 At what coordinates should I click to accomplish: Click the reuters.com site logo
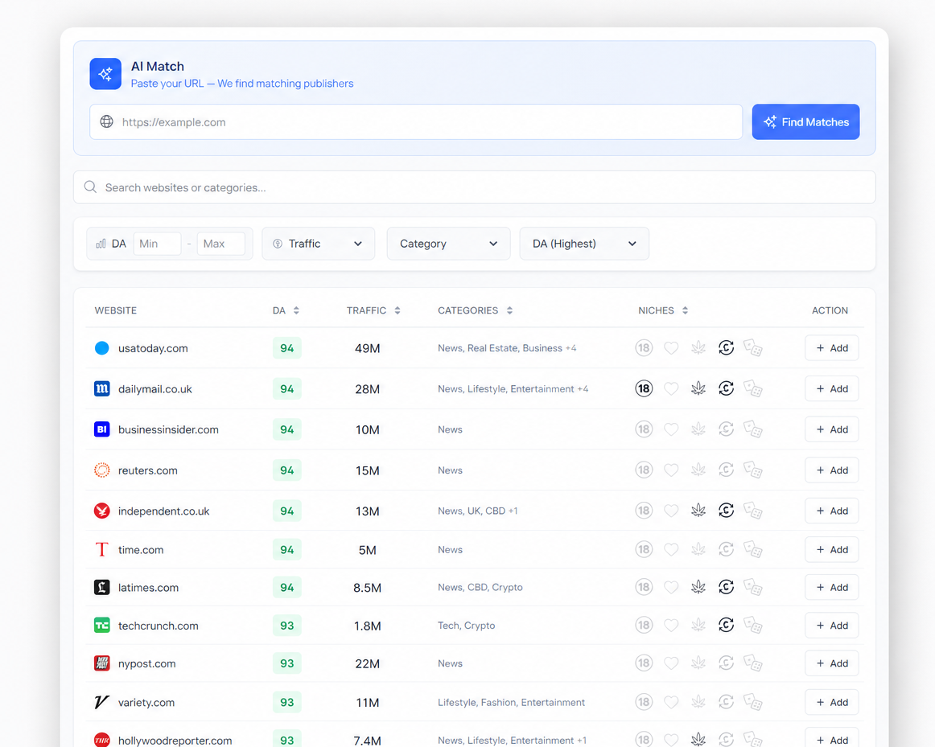click(102, 470)
